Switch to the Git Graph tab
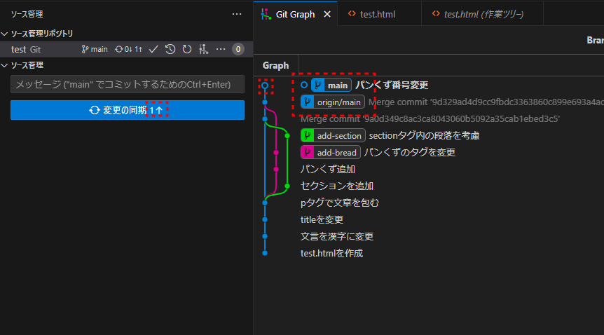604x335 pixels. pos(296,14)
